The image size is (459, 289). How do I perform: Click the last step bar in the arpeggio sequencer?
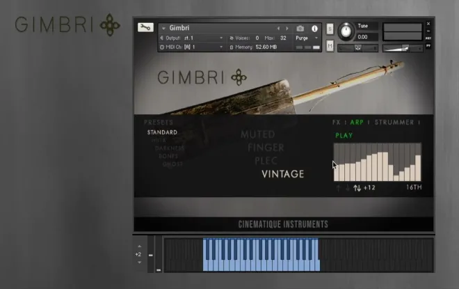[x=418, y=168]
